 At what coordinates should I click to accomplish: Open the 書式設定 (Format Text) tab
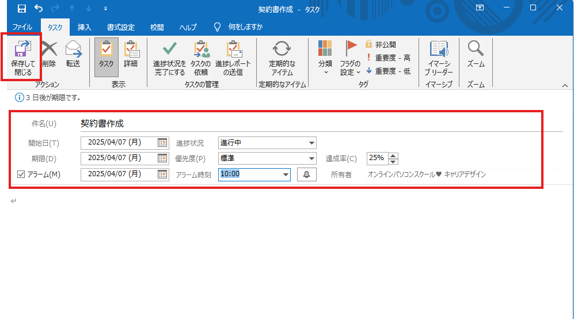pyautogui.click(x=121, y=27)
